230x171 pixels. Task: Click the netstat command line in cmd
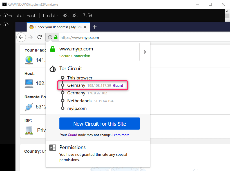[46, 15]
